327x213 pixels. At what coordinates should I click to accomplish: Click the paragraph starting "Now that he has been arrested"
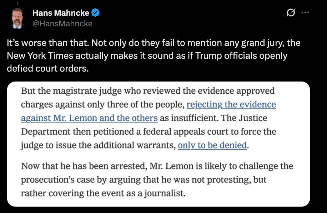(157, 180)
